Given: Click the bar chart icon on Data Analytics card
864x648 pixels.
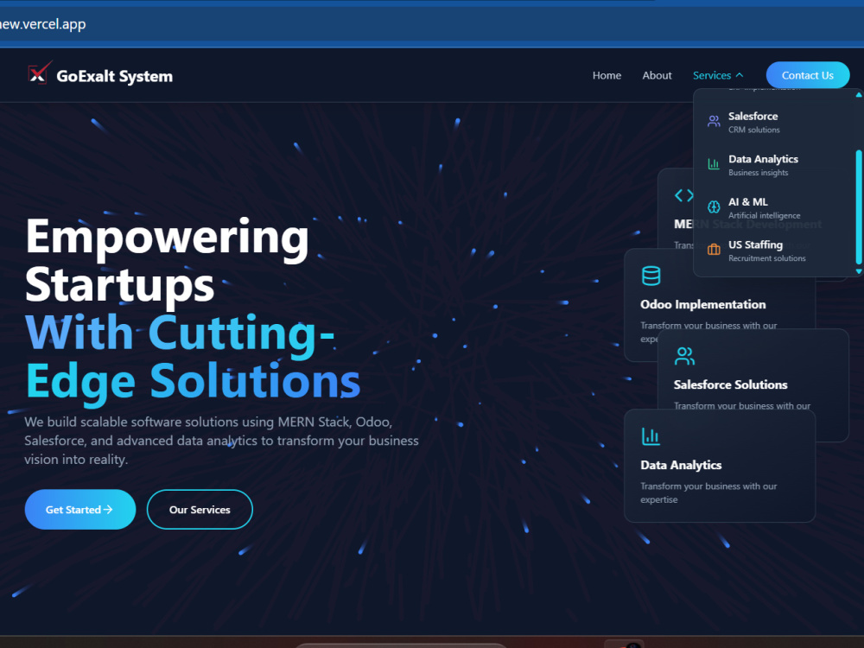Looking at the screenshot, I should coord(651,436).
